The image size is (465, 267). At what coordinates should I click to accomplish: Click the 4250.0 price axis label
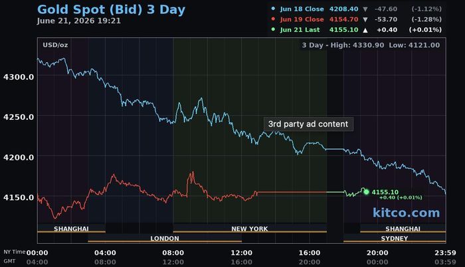(19, 117)
